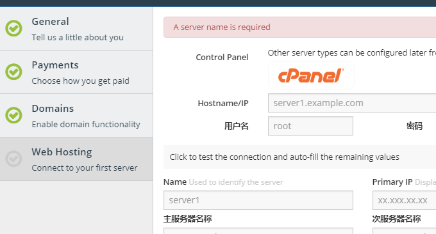The image size is (436, 234).
Task: Select the cPanel logo control panel option
Action: click(x=311, y=75)
